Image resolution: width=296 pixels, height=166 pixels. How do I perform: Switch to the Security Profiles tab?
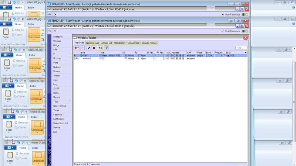point(149,43)
